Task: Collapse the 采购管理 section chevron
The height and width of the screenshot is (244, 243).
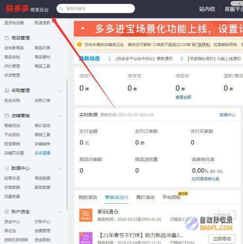Action: click(x=60, y=91)
